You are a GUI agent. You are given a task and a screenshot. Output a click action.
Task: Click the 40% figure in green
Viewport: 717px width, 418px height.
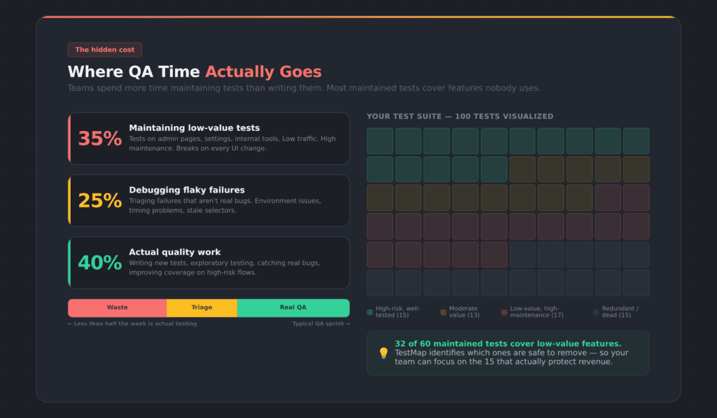tap(99, 263)
